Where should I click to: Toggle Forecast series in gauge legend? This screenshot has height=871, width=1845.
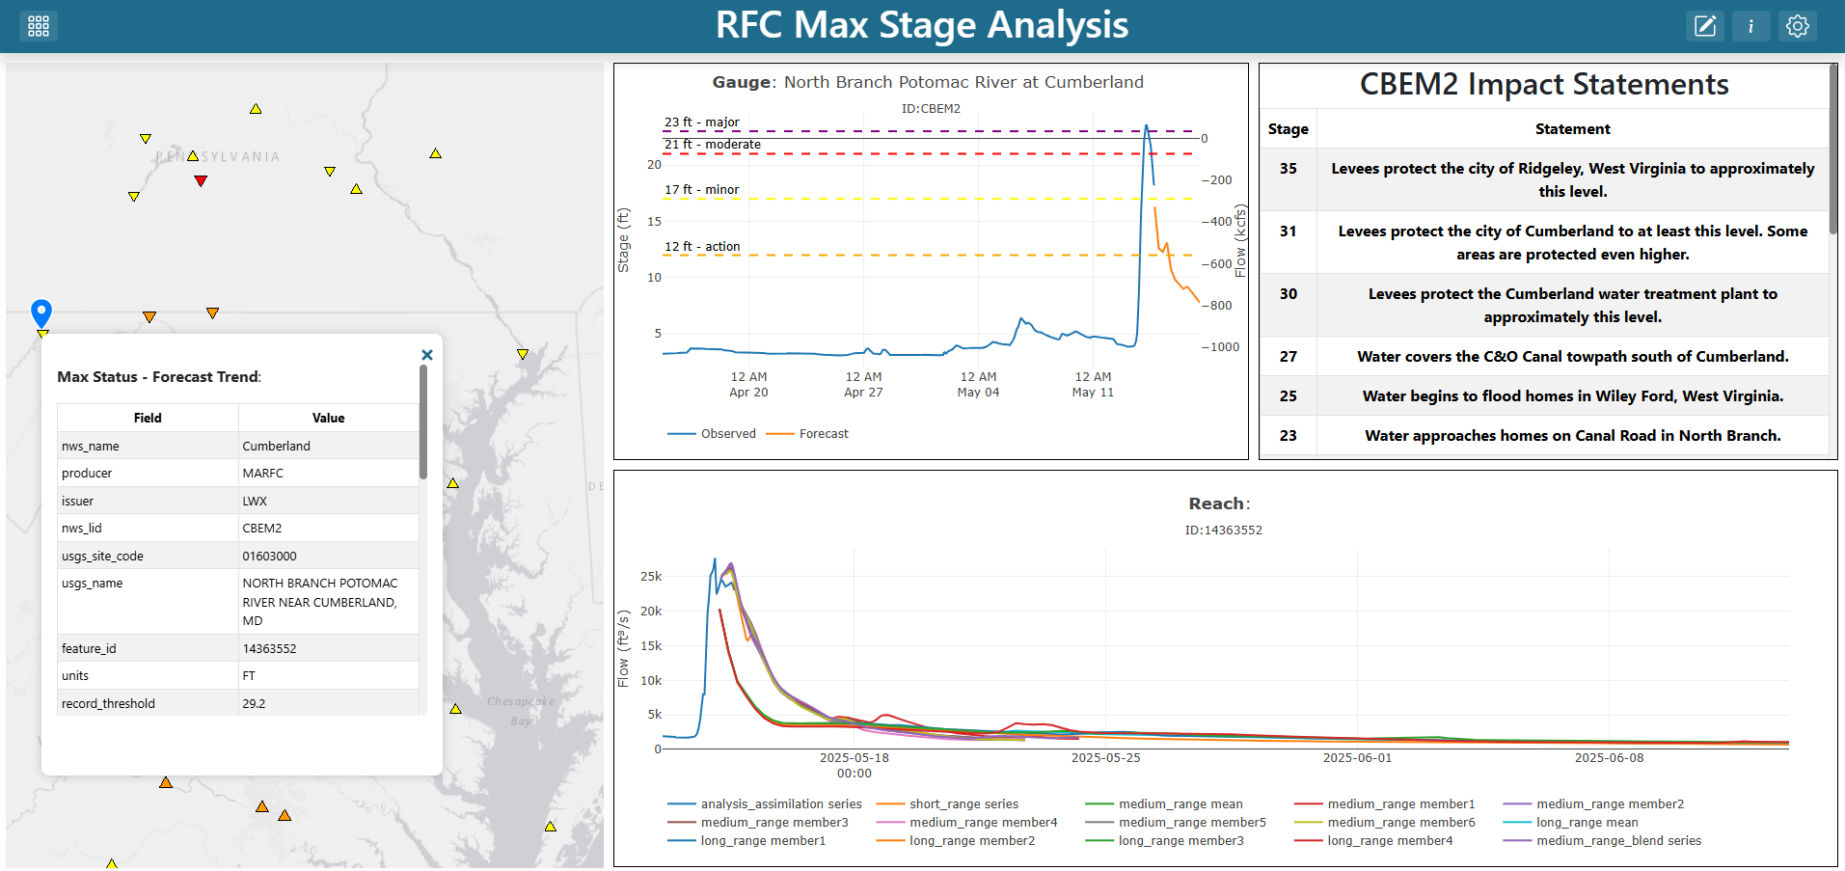(x=807, y=434)
